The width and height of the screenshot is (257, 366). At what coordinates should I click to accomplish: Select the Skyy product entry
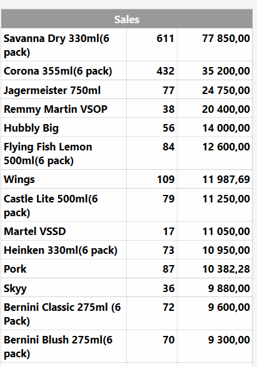coord(127,288)
